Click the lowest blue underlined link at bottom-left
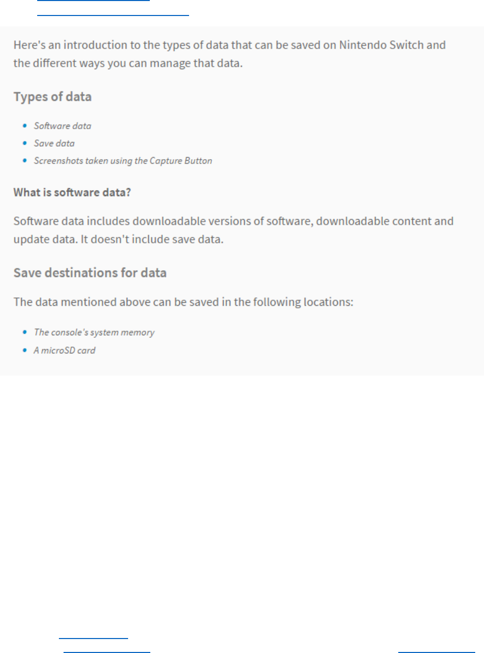Viewport: 484px width, 653px height. pos(106,651)
